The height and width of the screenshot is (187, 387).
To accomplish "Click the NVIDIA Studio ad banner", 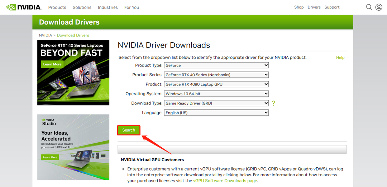I will (x=73, y=147).
